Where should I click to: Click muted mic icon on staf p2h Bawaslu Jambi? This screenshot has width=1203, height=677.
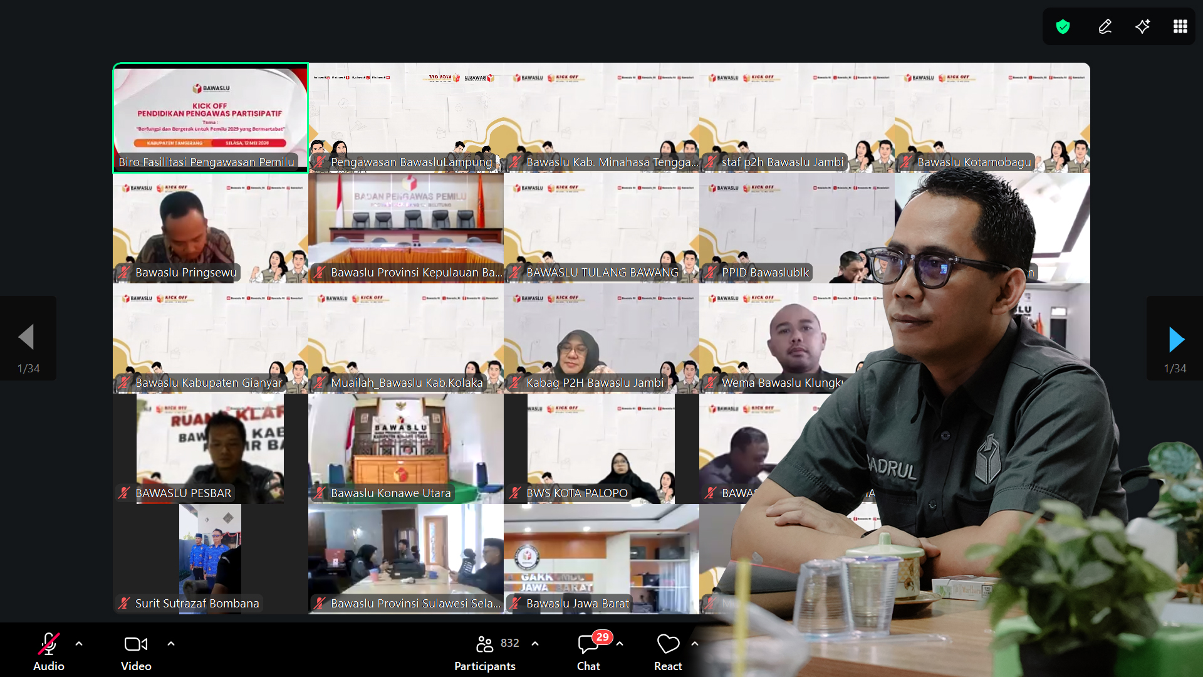(x=711, y=162)
